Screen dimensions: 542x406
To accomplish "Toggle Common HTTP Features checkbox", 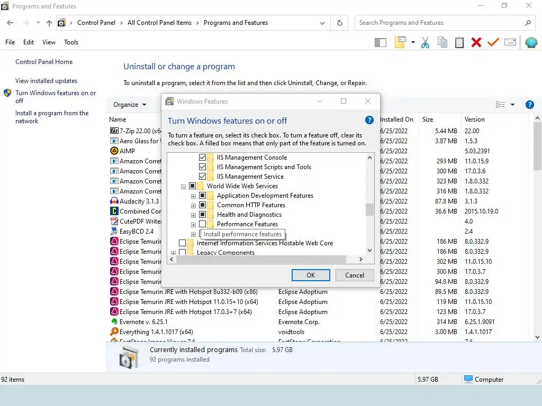I will pyautogui.click(x=203, y=205).
